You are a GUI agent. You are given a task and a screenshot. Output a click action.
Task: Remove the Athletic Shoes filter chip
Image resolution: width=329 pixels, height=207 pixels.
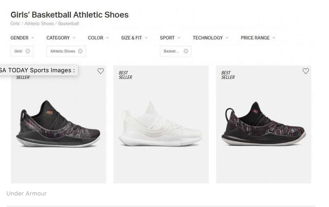80,51
